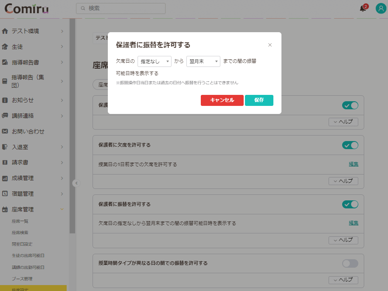This screenshot has height=291, width=388.
Task: Collapse the 座席管理 menu chevron
Action: point(62,209)
